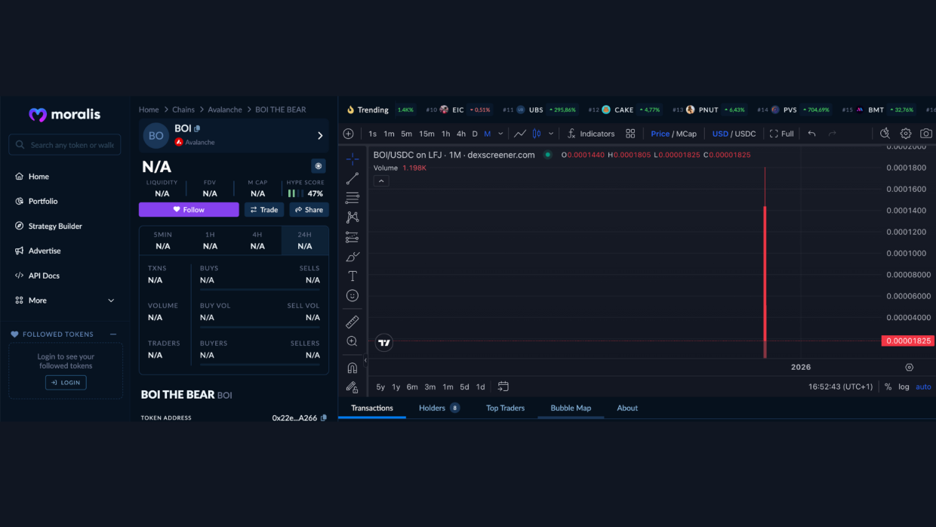Expand the More sidebar menu
This screenshot has height=527, width=936.
(65, 300)
